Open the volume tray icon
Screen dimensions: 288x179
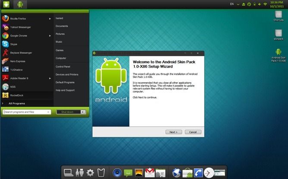[260, 4]
